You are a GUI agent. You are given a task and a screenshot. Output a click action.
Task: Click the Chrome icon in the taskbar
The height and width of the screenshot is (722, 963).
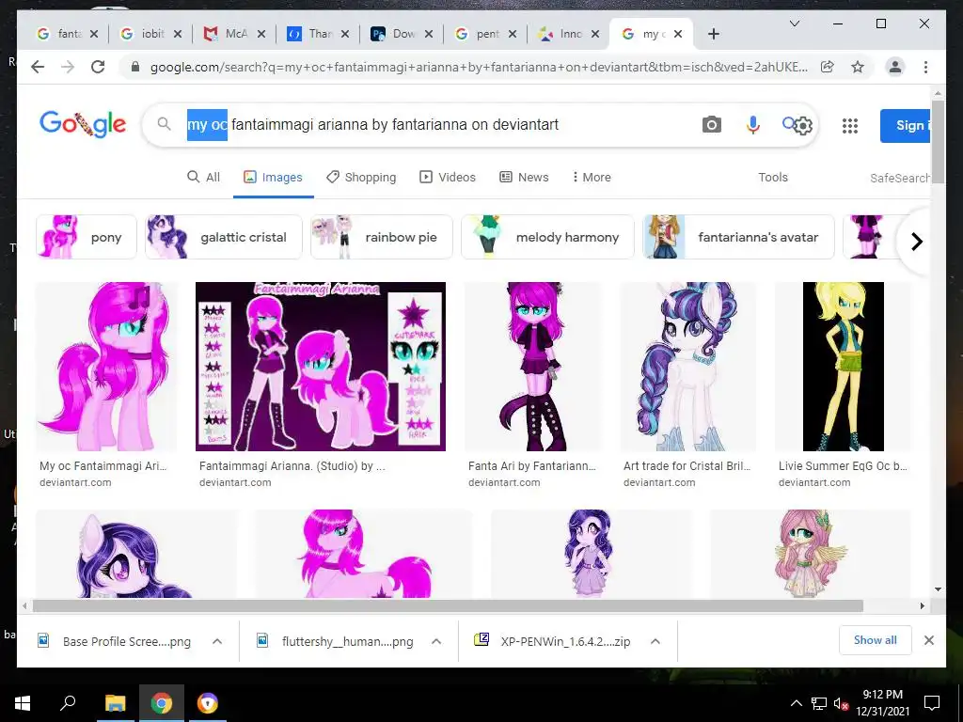(x=162, y=703)
